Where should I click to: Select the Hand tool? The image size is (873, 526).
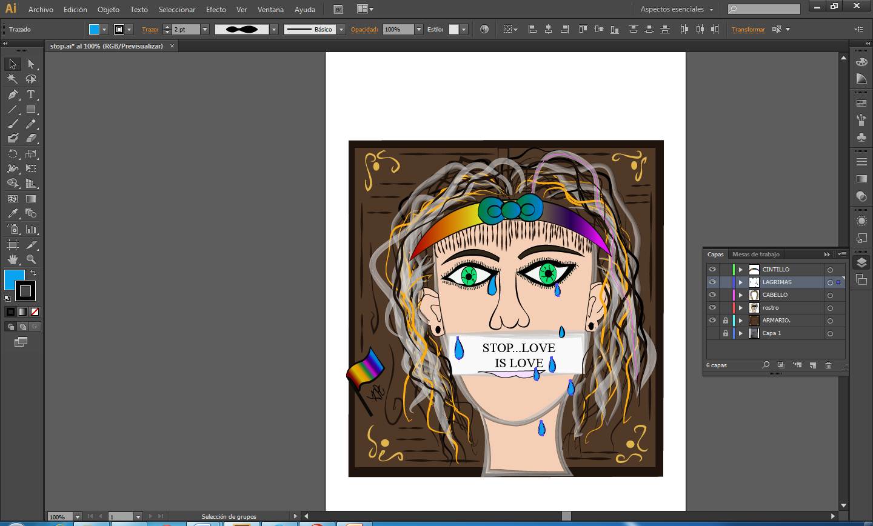13,259
